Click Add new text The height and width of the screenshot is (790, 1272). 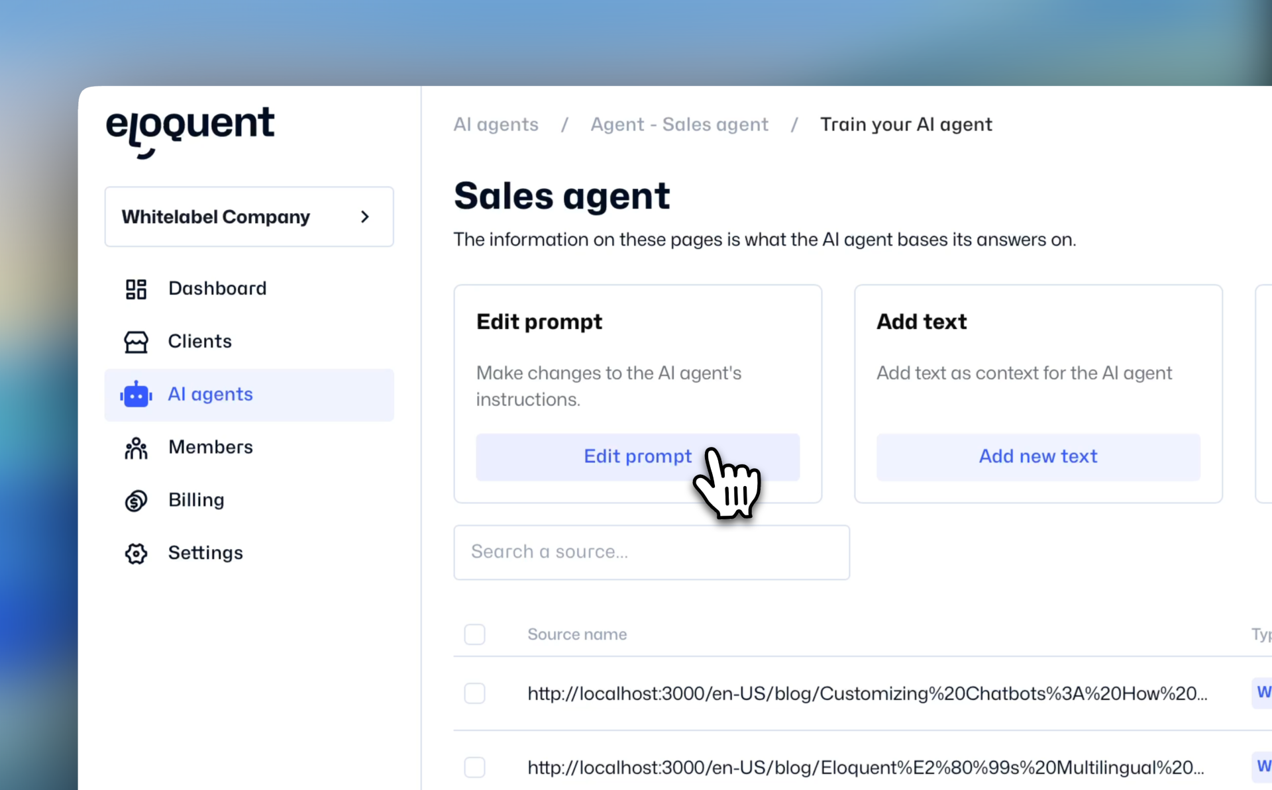click(1037, 456)
